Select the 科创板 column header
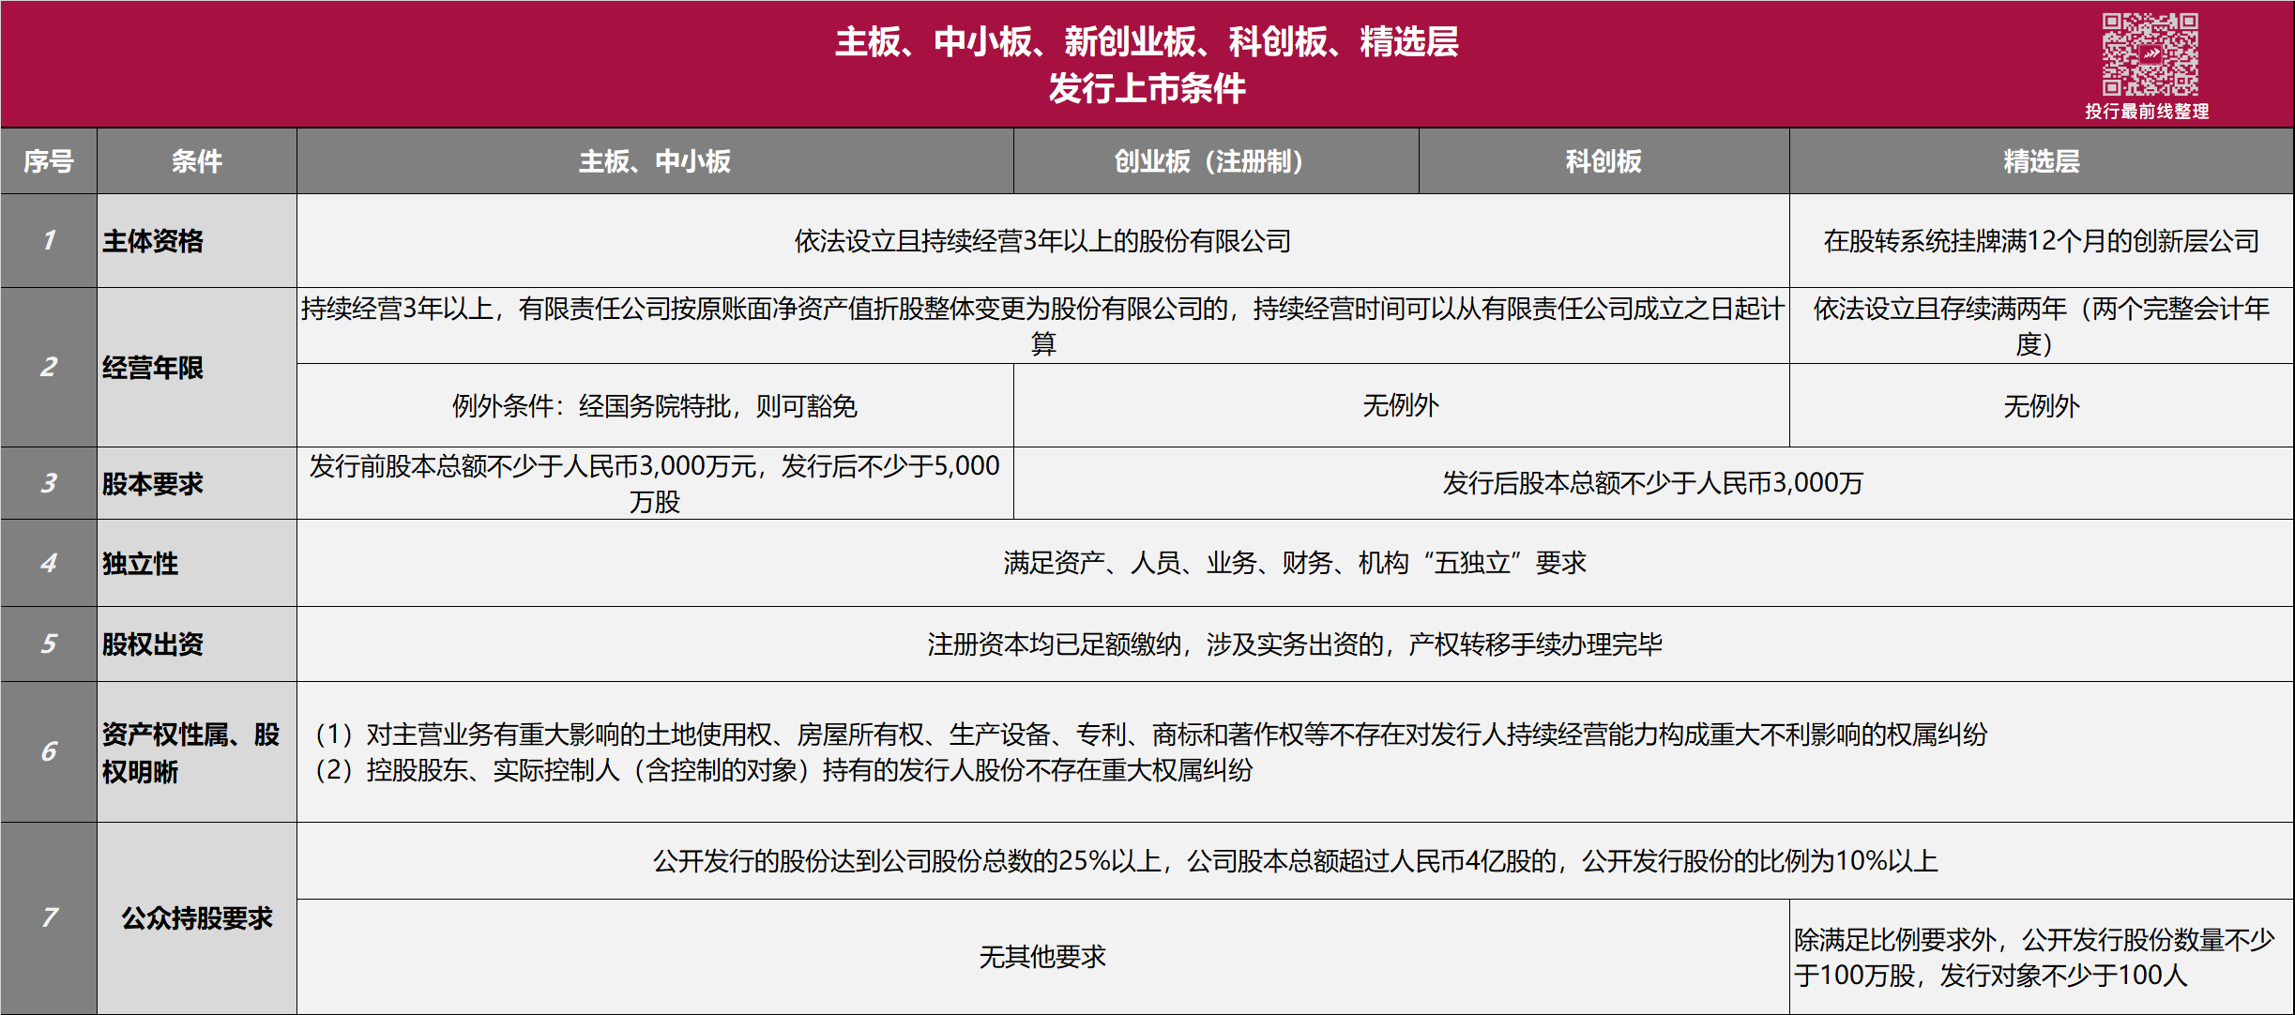This screenshot has height=1015, width=2295. (1603, 161)
